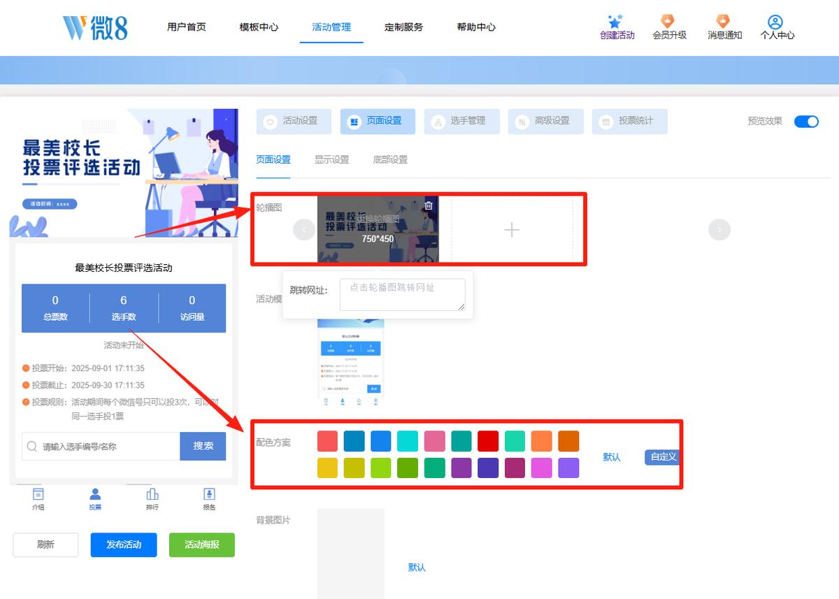Click the green 活动海报 button
Screen dimensions: 839x599
pyautogui.click(x=202, y=544)
